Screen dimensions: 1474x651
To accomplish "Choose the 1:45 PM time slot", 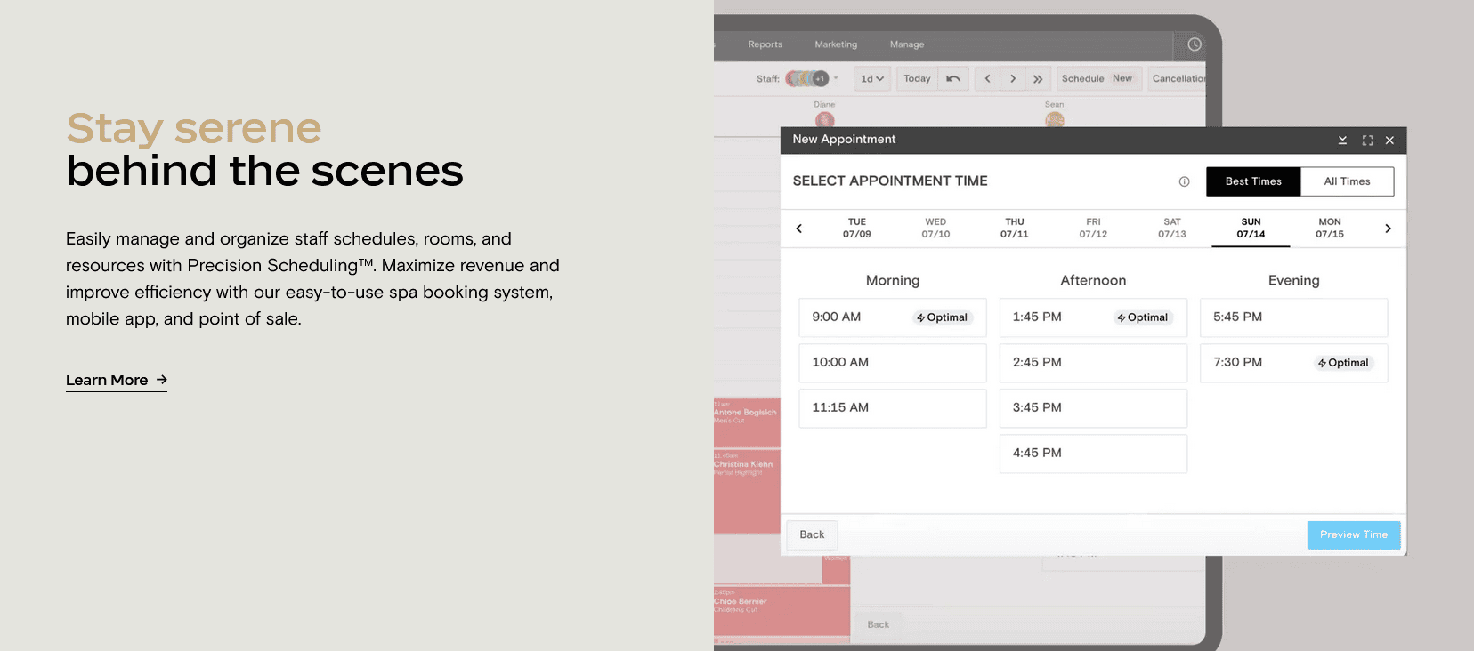I will click(x=1093, y=317).
